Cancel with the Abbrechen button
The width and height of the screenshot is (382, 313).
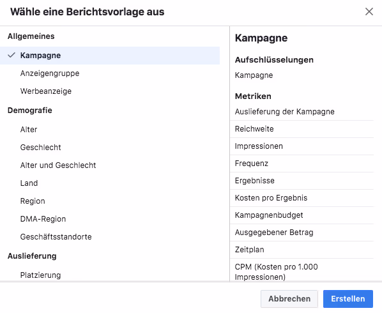(289, 299)
